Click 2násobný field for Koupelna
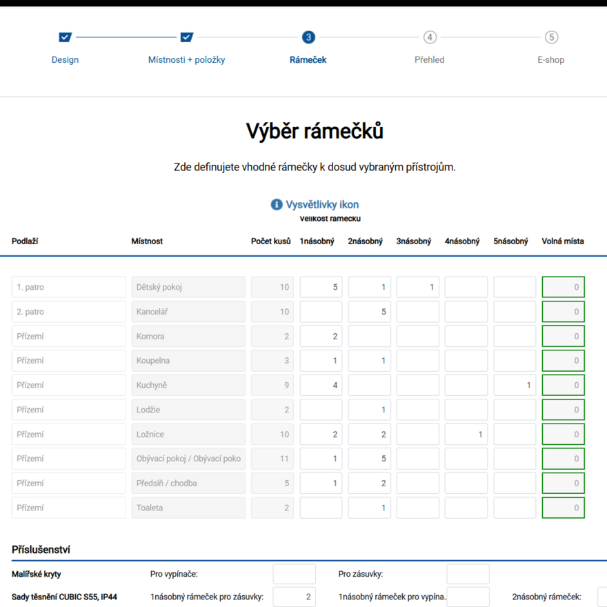 [x=369, y=360]
